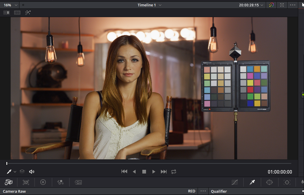The height and width of the screenshot is (195, 304).
Task: Play the clip in reverse
Action: tap(134, 172)
